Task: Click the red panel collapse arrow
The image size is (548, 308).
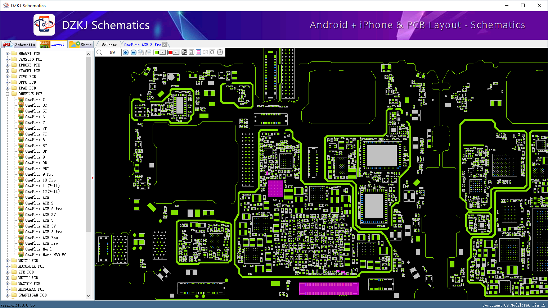Action: point(93,178)
